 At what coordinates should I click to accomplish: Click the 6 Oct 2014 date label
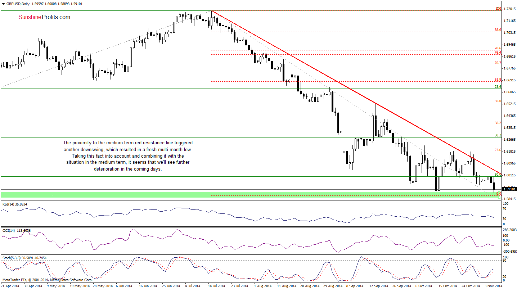coord(423,286)
